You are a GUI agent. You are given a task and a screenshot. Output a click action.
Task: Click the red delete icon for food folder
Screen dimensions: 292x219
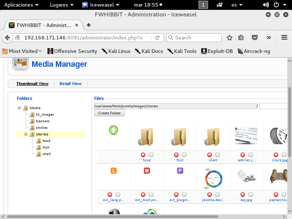143,155
